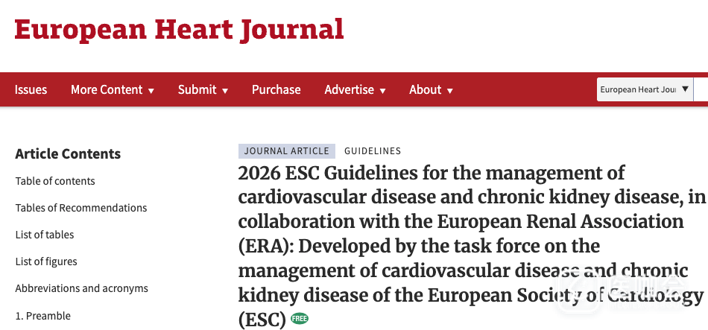Image resolution: width=708 pixels, height=330 pixels.
Task: Open the Purchase page
Action: 276,89
